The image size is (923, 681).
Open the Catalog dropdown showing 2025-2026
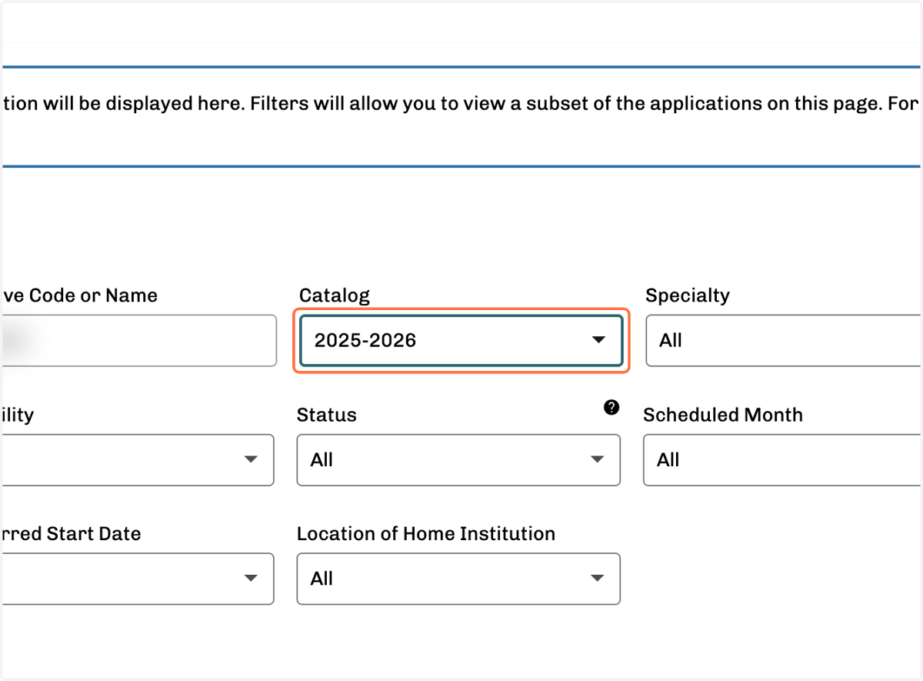[x=461, y=340]
